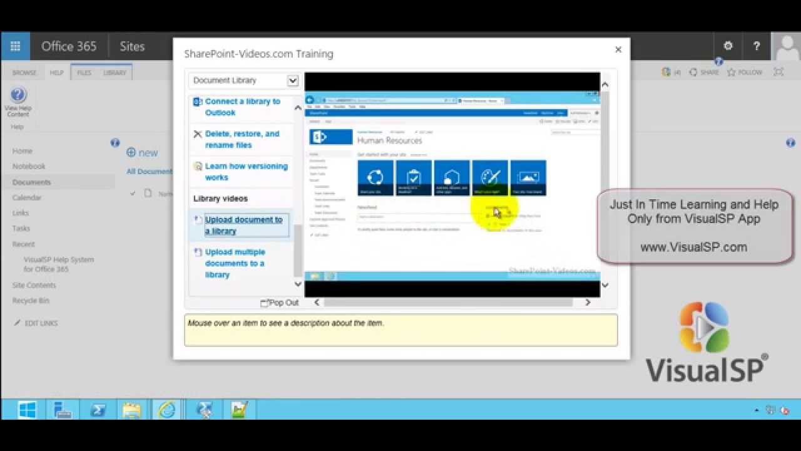Open the settings gear icon
The height and width of the screenshot is (451, 801).
[x=728, y=46]
